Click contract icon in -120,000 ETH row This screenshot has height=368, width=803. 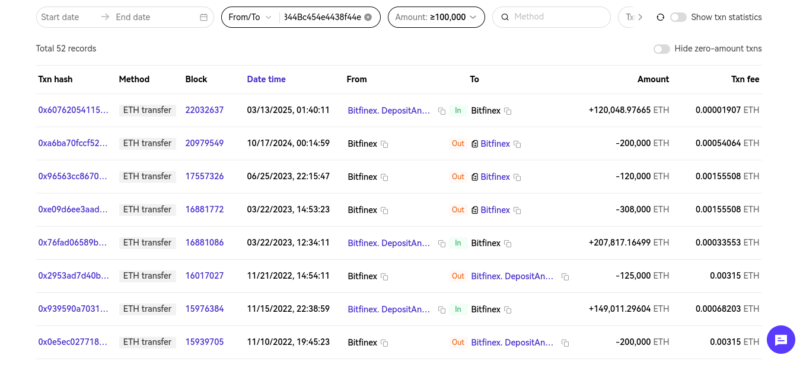tap(474, 177)
